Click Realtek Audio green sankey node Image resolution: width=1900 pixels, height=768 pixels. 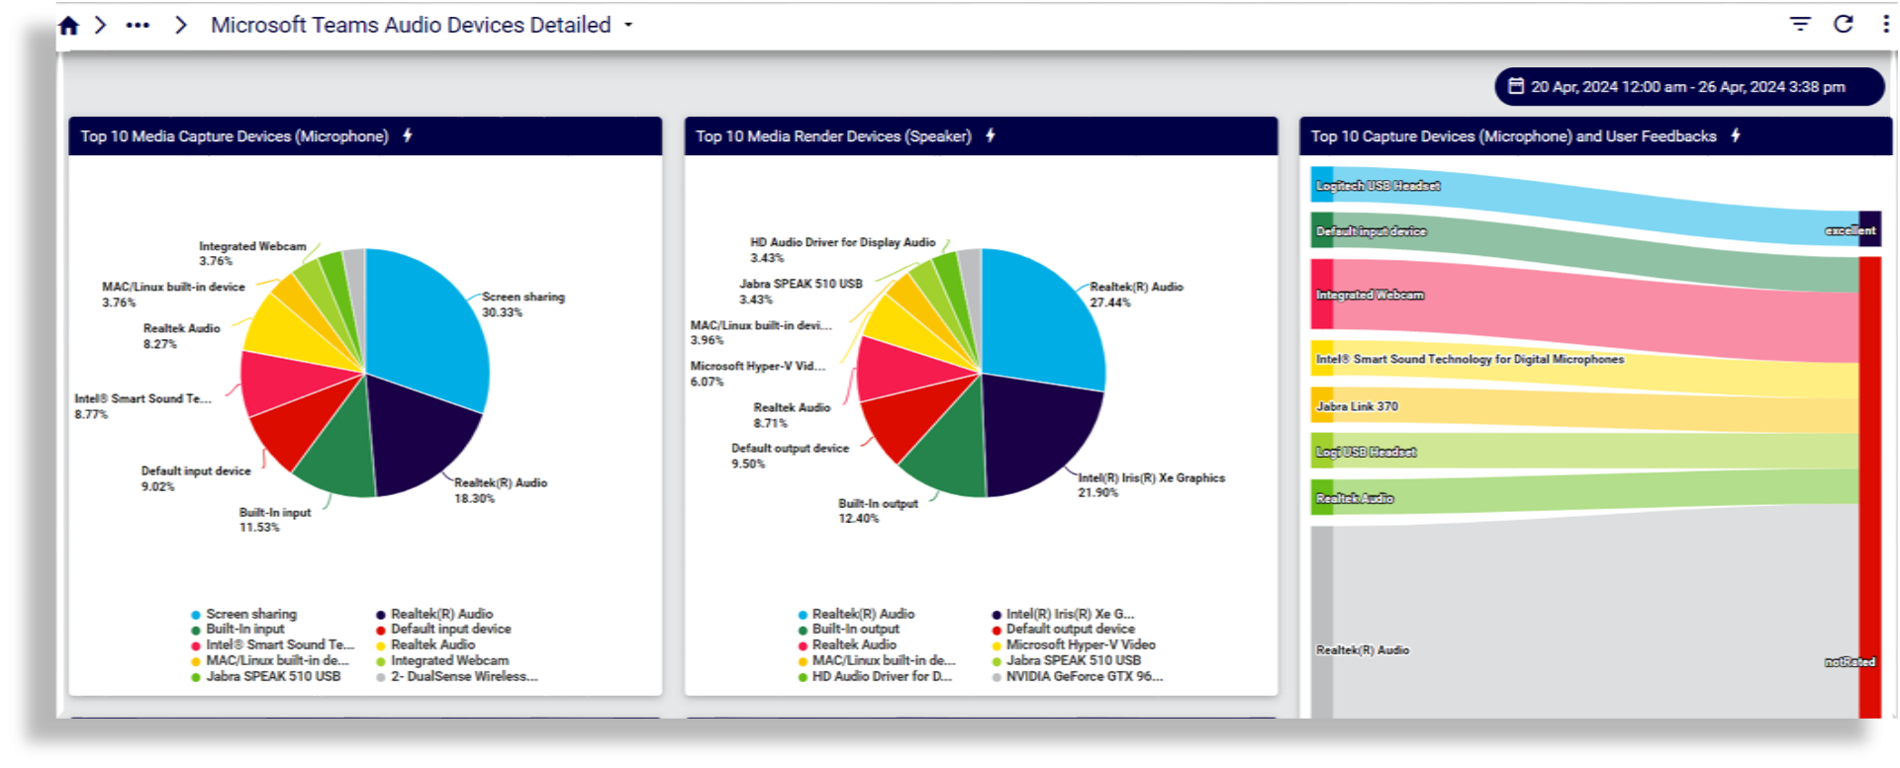pos(1322,497)
